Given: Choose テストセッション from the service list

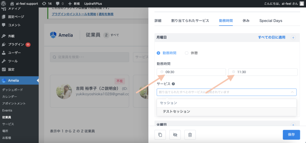Looking at the screenshot, I should tap(176, 111).
